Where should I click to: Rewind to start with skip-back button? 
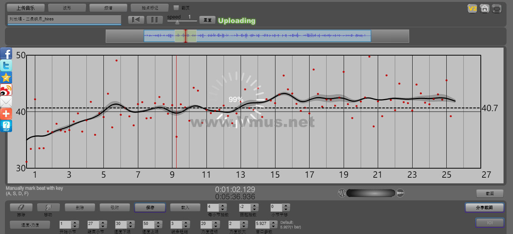click(136, 20)
